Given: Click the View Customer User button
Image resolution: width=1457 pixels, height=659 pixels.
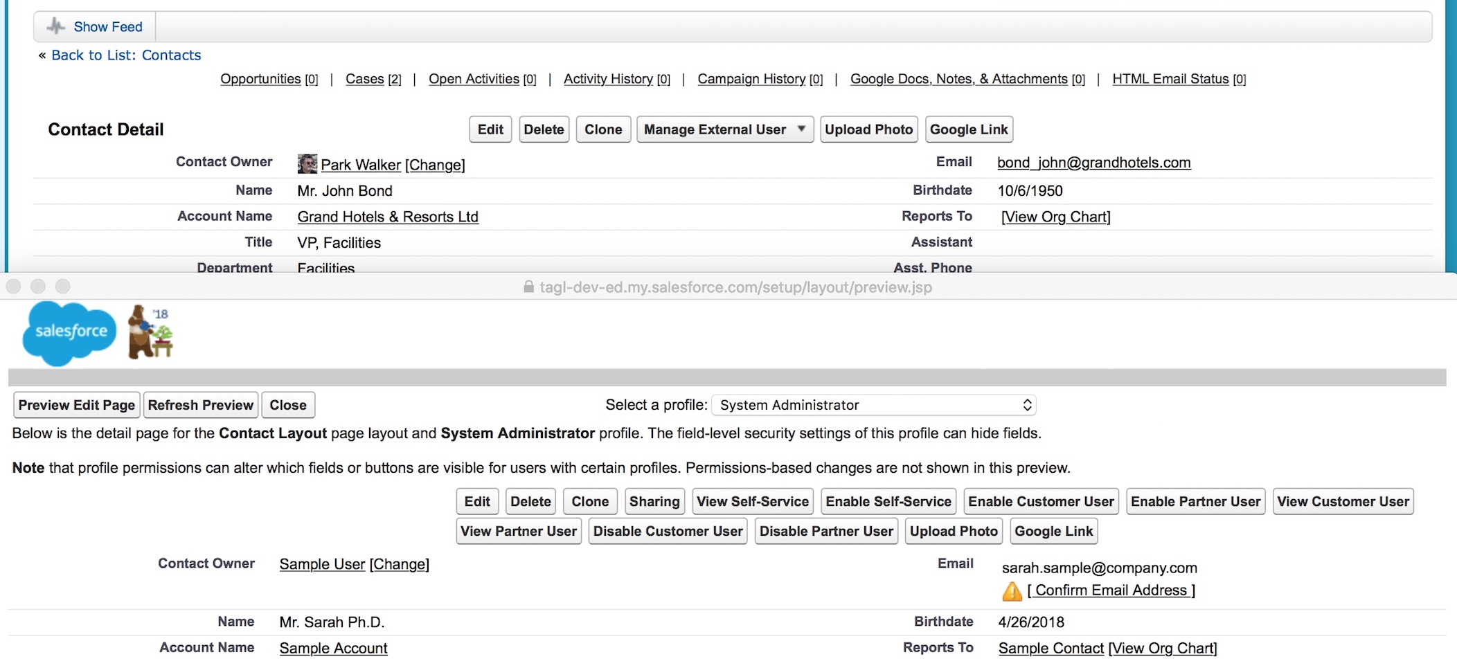Looking at the screenshot, I should click(x=1343, y=501).
